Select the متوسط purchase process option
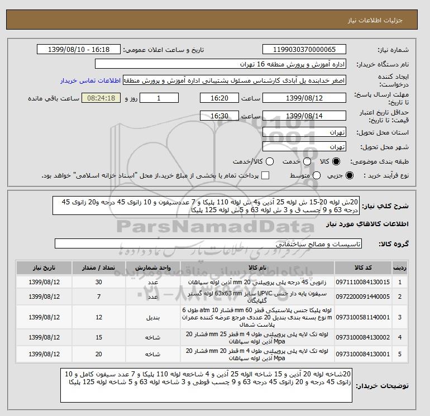 tap(317, 175)
